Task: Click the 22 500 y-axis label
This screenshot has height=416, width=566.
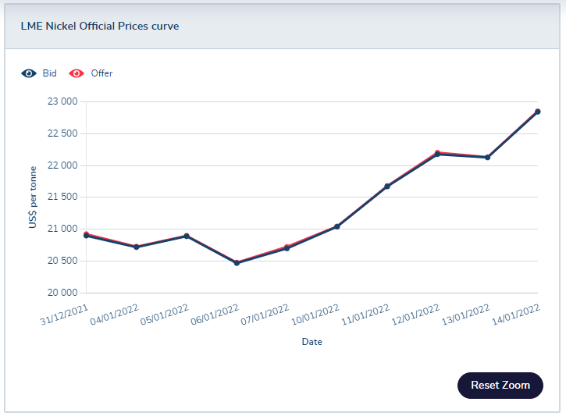Action: coord(62,133)
